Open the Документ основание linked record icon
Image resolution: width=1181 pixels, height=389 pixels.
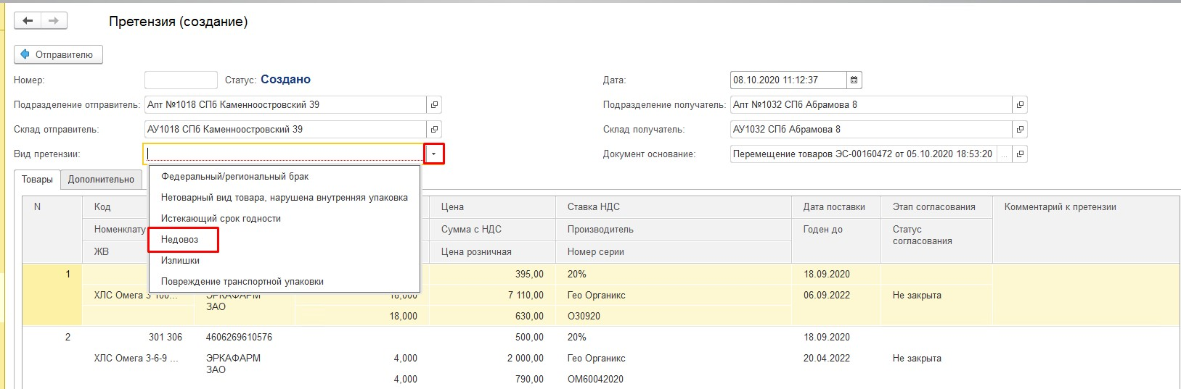1020,154
